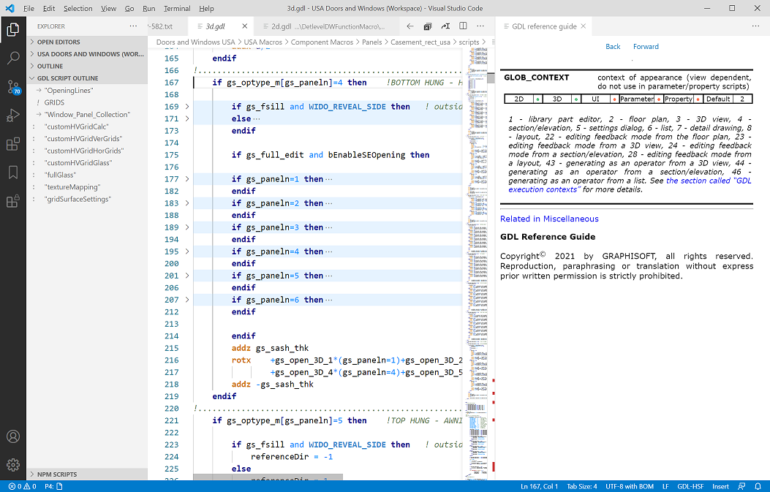Viewport: 770px width, 492px height.
Task: Toggle overtype mode via the Insert indicator
Action: [720, 485]
